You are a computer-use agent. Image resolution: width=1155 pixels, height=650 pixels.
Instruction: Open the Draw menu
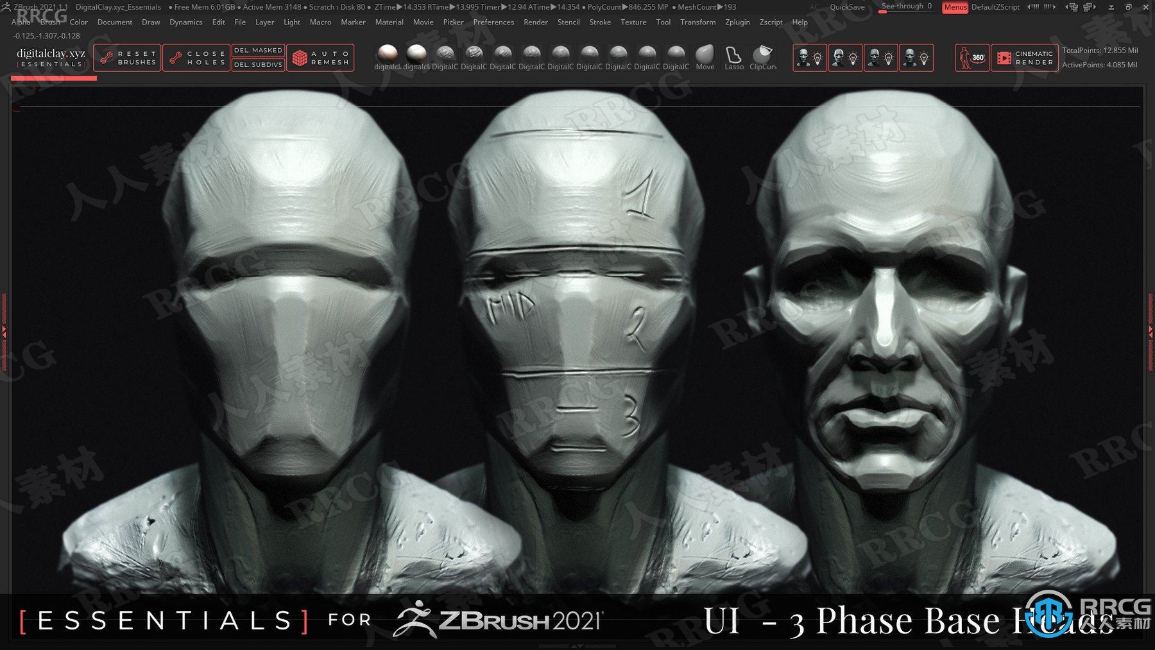[151, 22]
